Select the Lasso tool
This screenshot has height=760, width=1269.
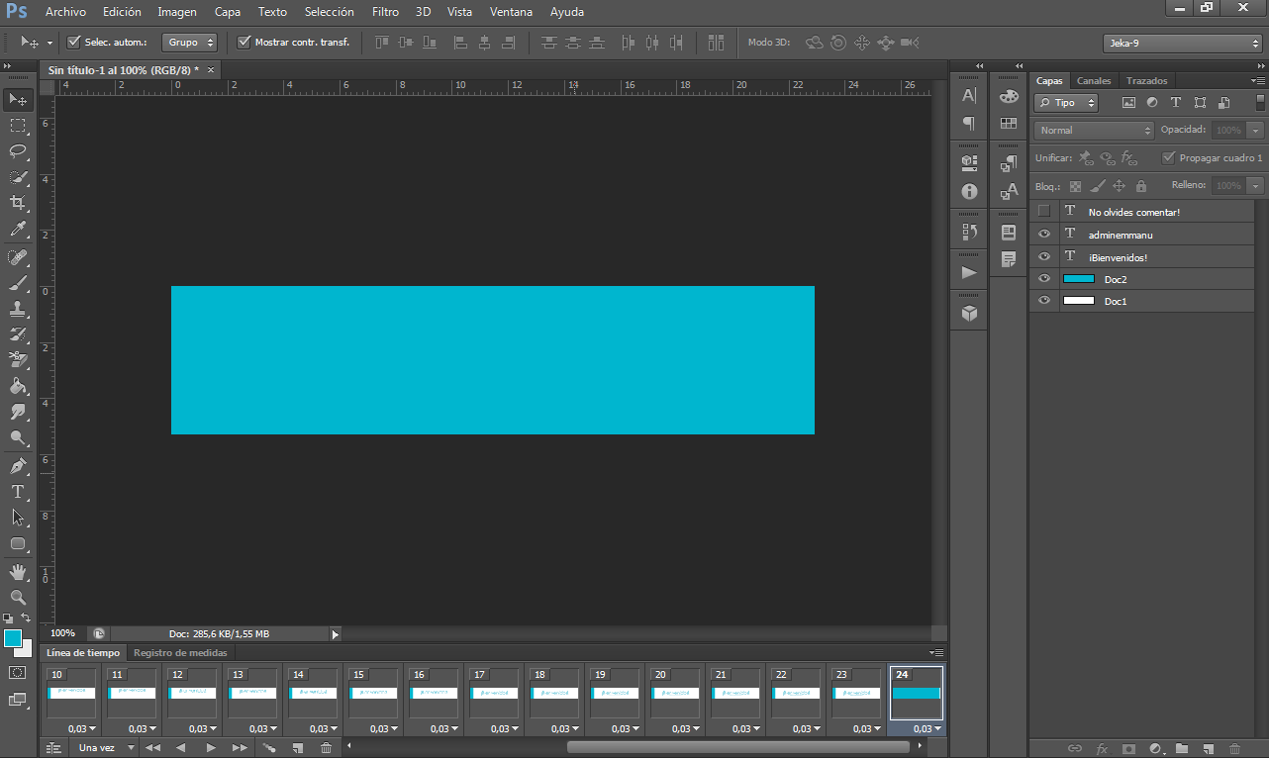(x=18, y=151)
